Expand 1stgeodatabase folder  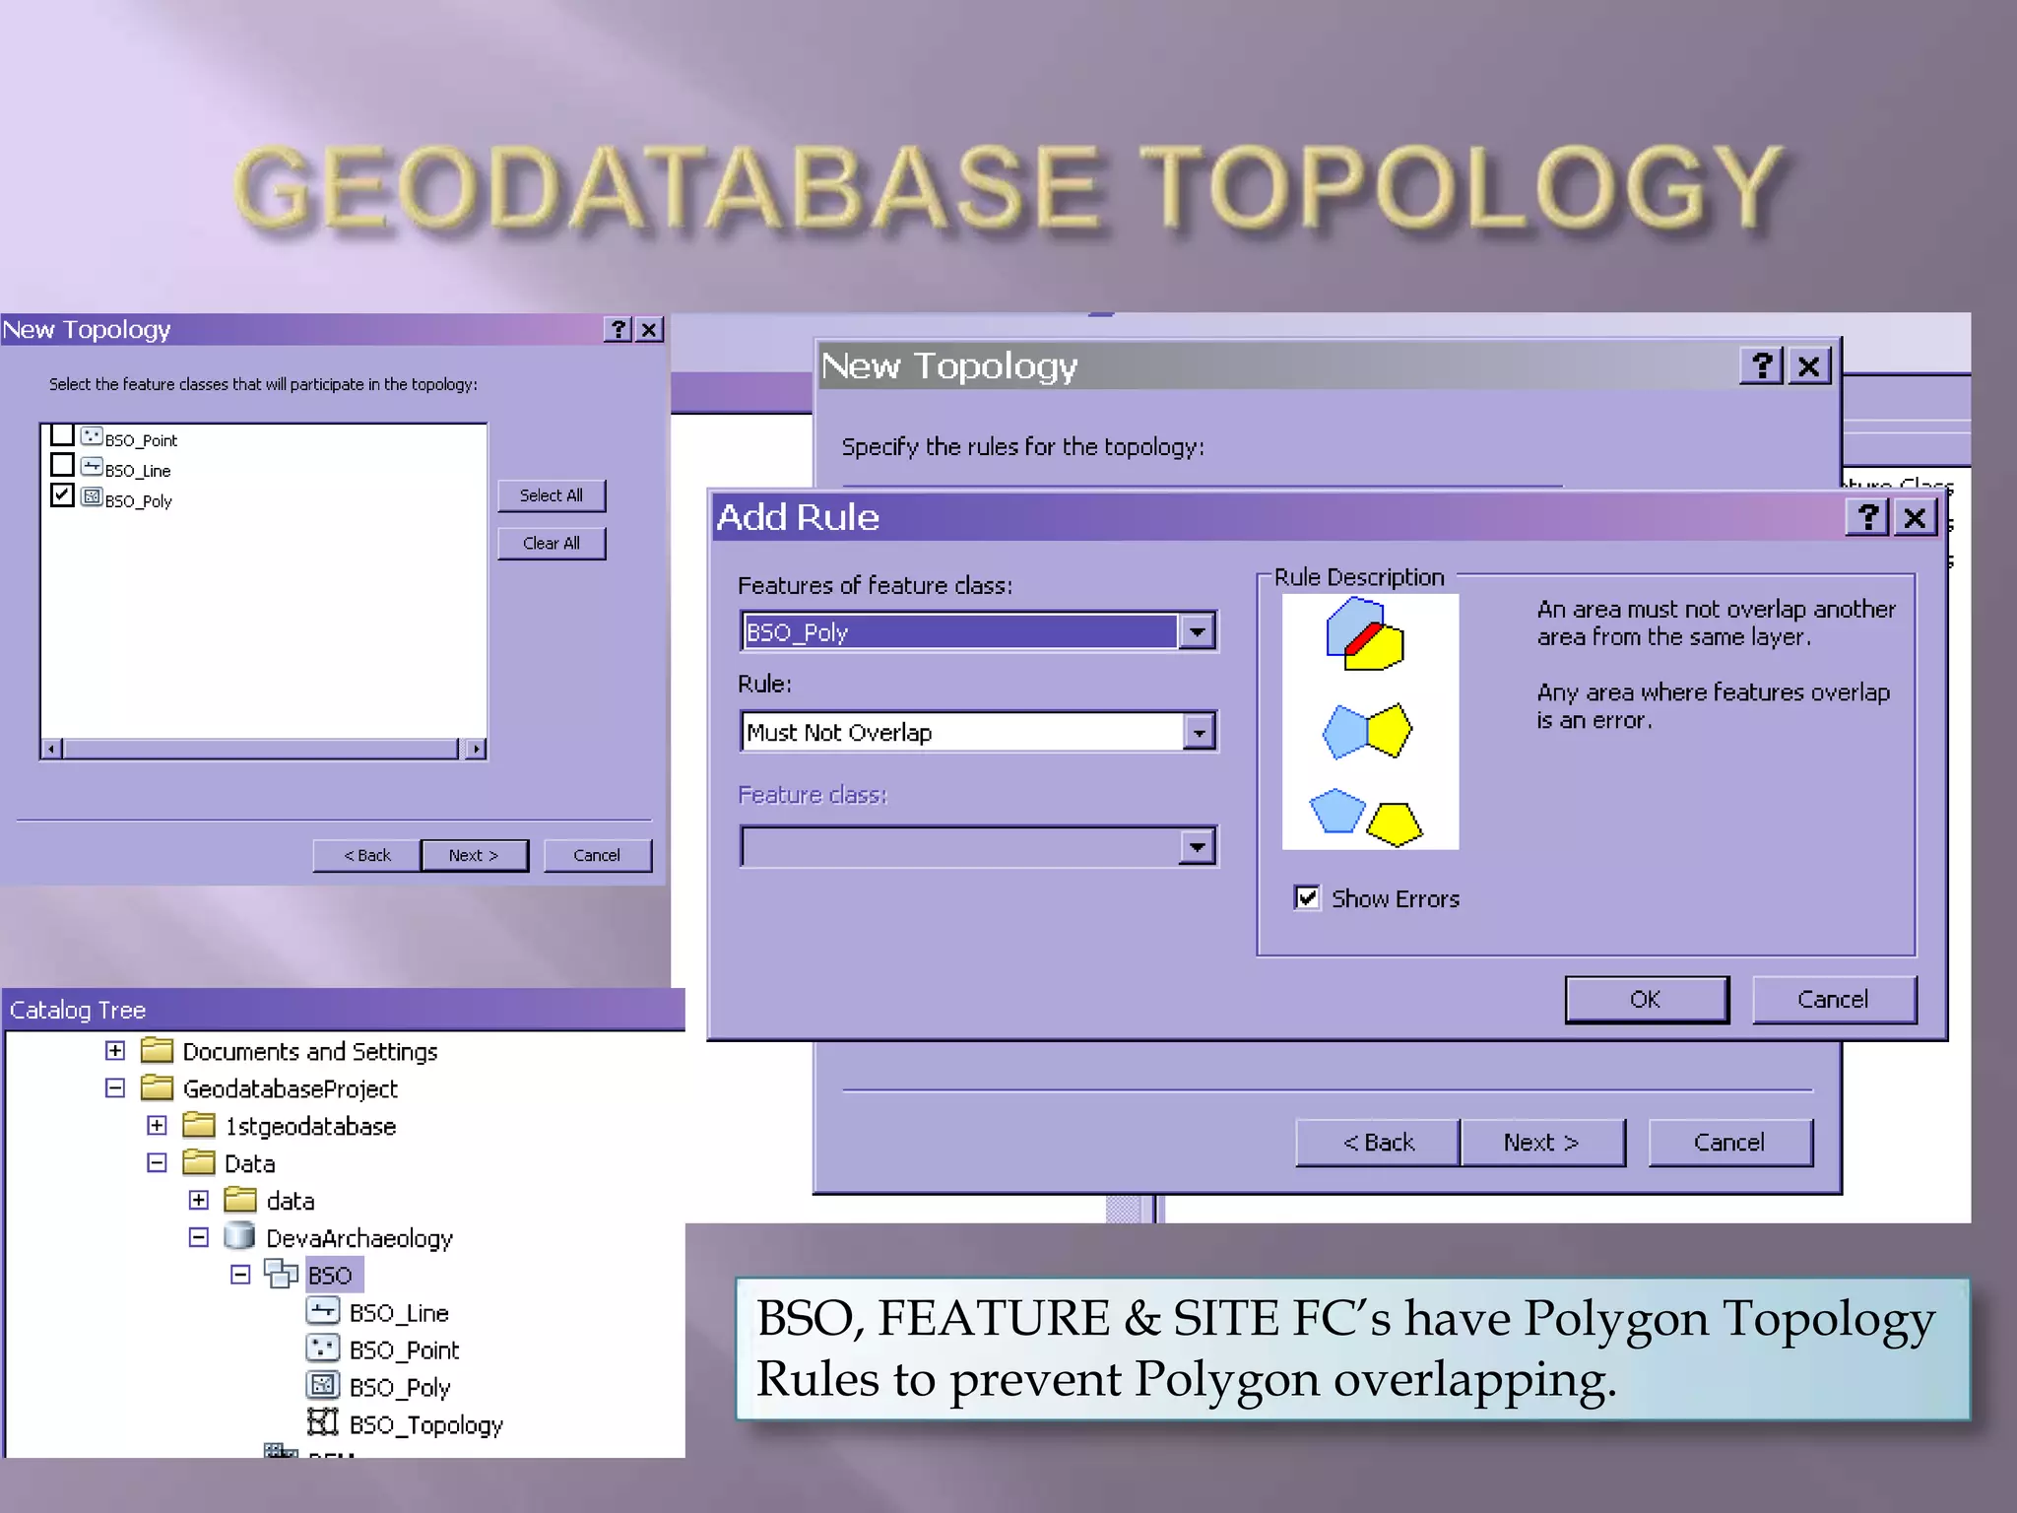[x=157, y=1125]
